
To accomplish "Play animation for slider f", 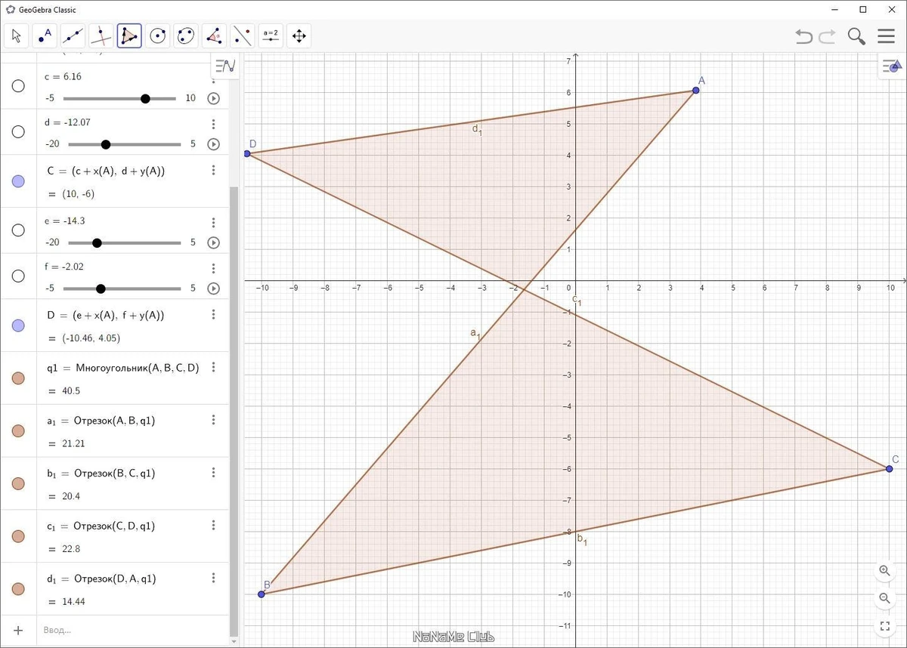I will [x=214, y=288].
